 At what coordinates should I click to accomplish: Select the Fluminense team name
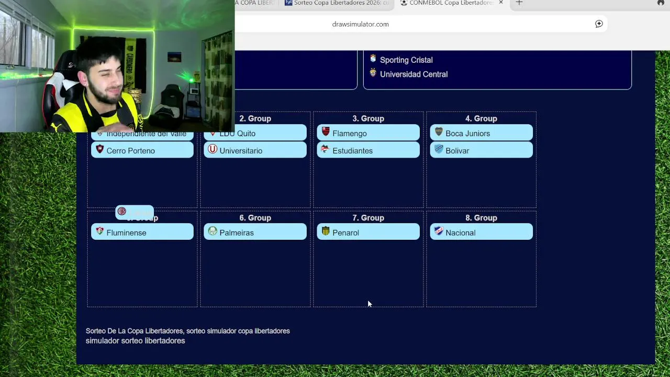[x=126, y=233]
